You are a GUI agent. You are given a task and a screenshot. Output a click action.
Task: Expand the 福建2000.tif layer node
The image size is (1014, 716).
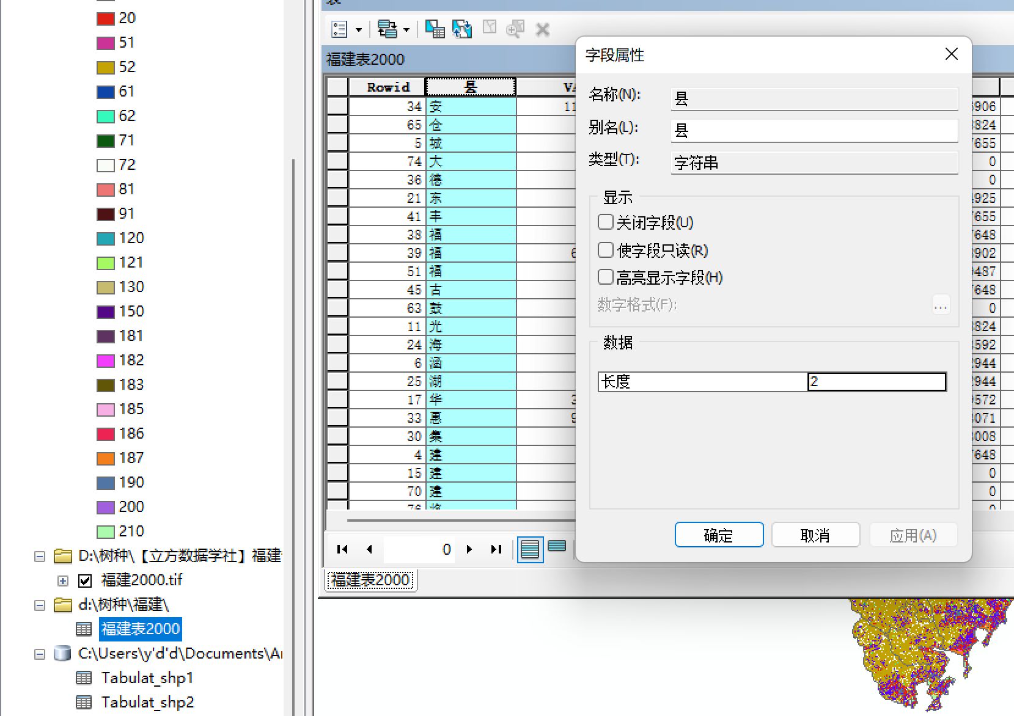click(63, 580)
